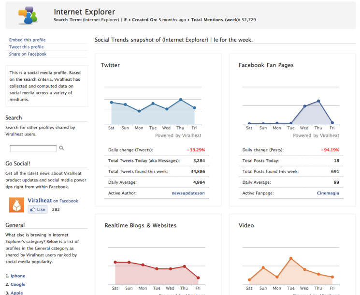Click Tuesday peak point on Video chart
360x295 pixels.
(x=291, y=258)
